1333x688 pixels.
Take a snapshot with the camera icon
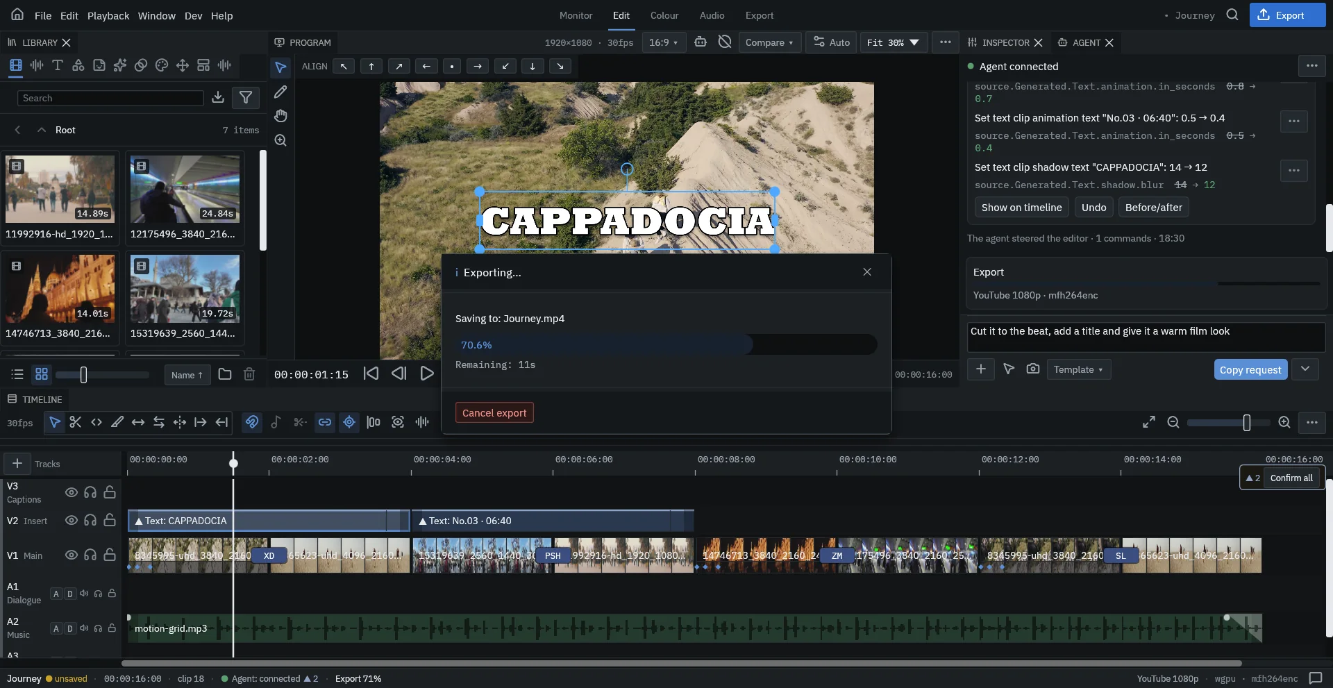1033,369
